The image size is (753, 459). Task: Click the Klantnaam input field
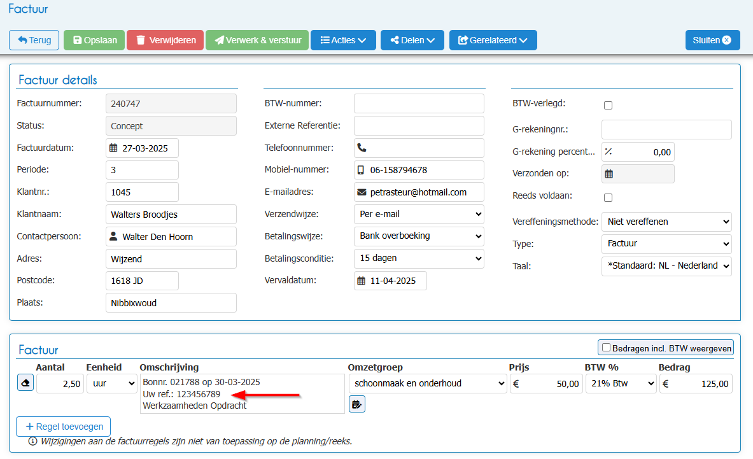(x=171, y=214)
